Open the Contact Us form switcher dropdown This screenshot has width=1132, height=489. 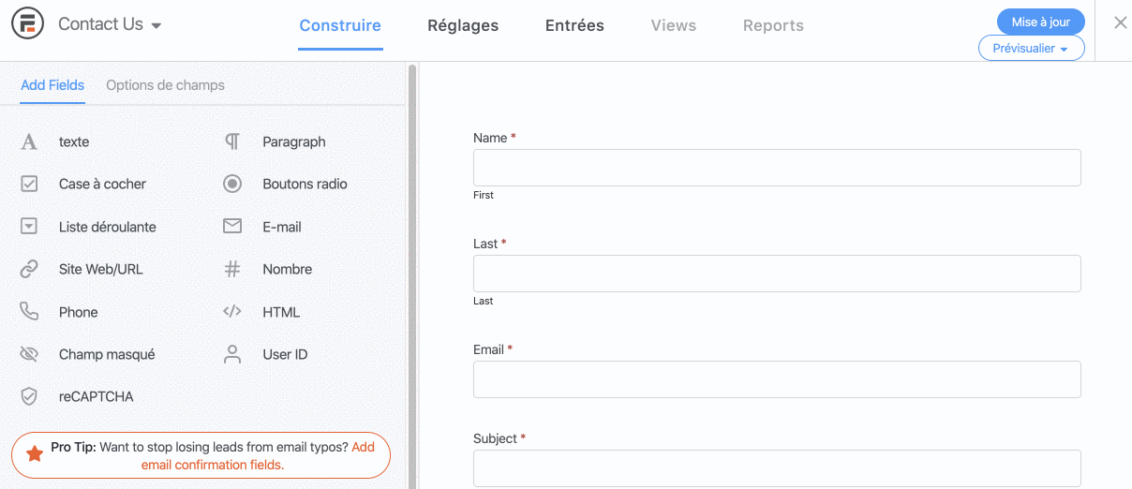click(110, 25)
